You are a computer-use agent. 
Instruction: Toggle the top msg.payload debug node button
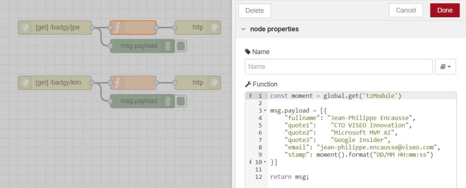click(181, 46)
